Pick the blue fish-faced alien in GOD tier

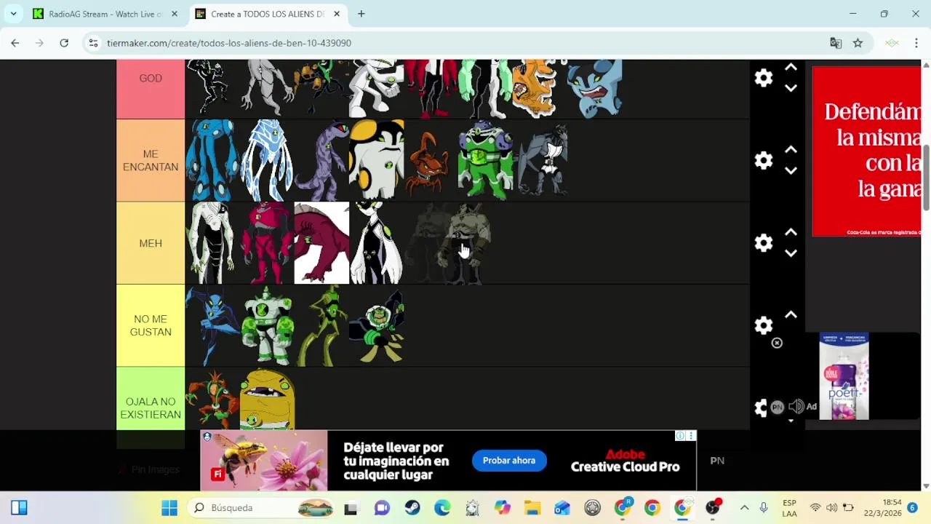pos(594,89)
